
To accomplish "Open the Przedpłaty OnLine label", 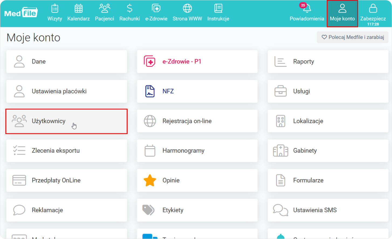I will pos(56,180).
